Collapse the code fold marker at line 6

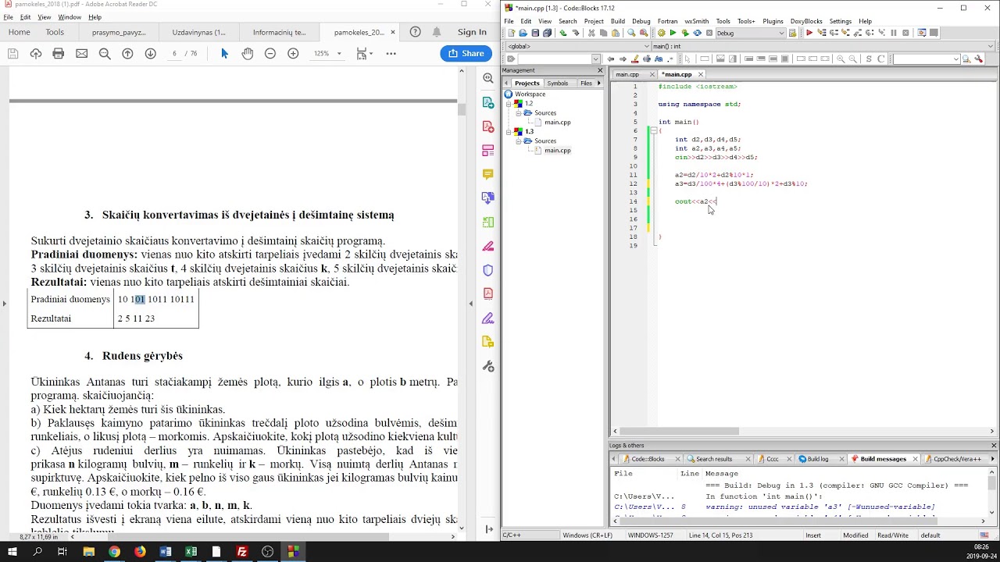coord(653,130)
